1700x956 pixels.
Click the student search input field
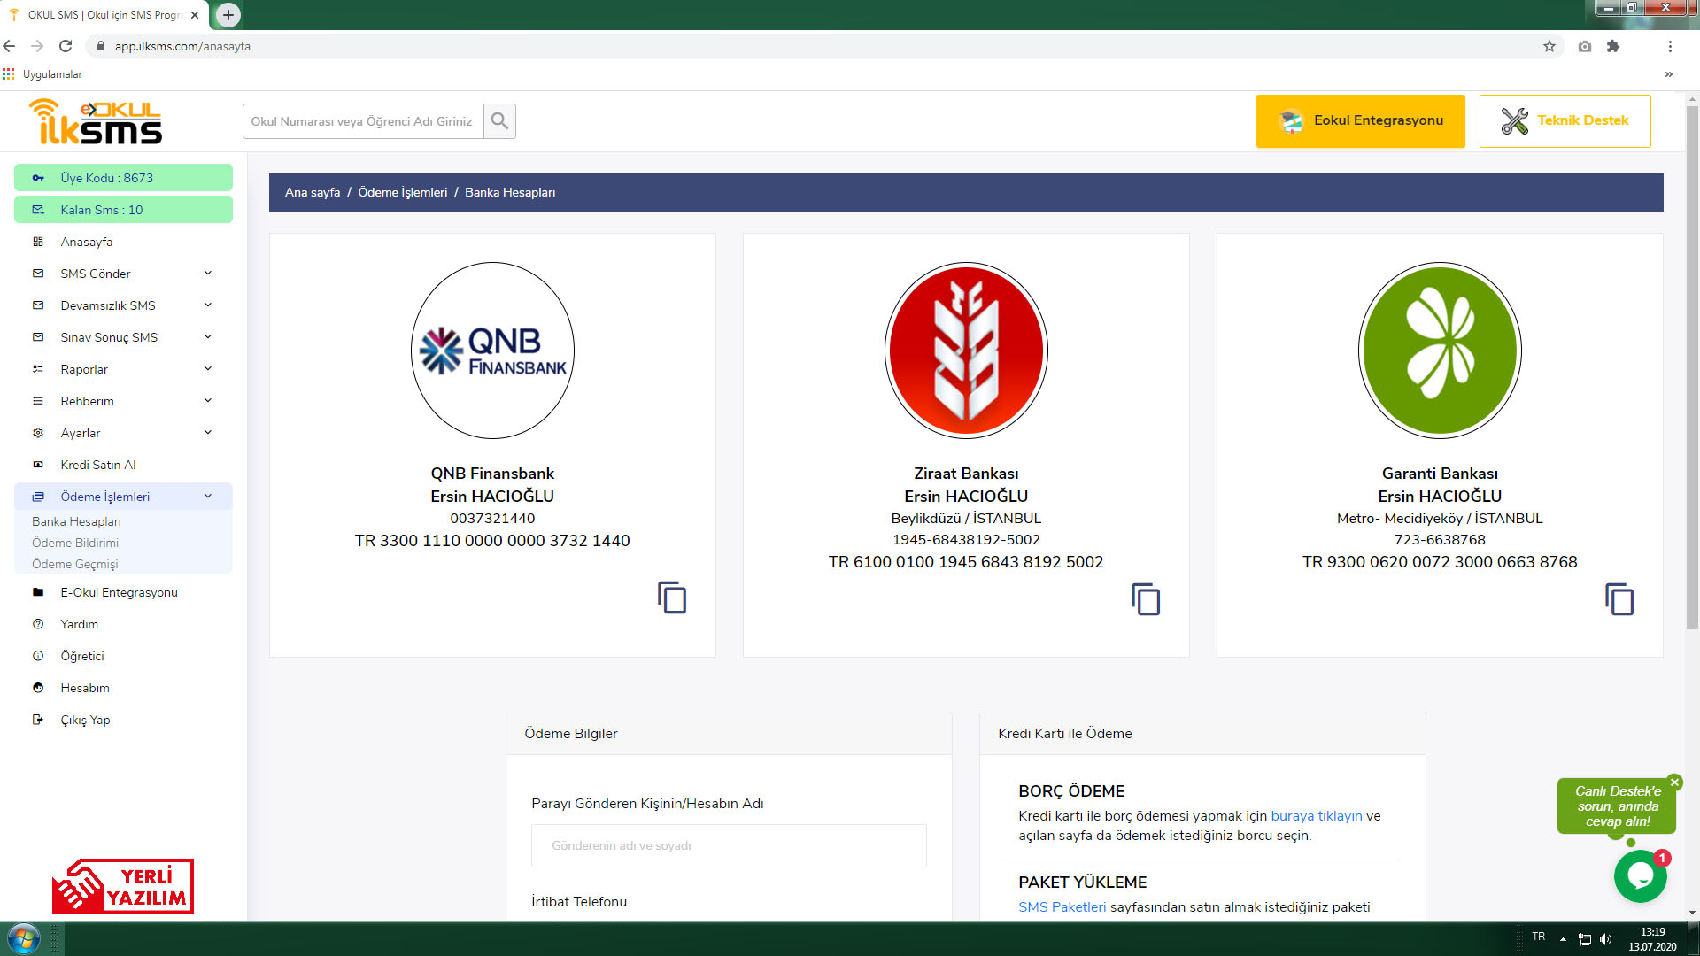click(x=363, y=121)
